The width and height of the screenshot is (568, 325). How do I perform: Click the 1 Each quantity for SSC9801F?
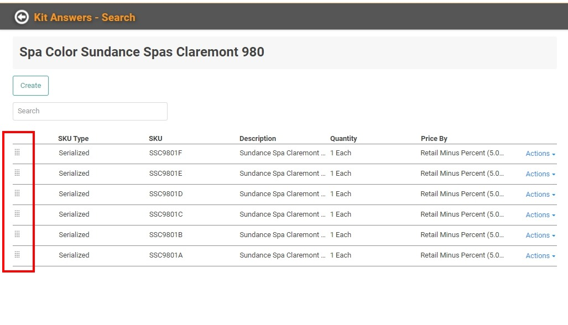341,153
